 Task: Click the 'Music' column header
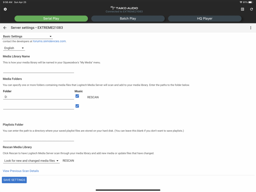79,91
